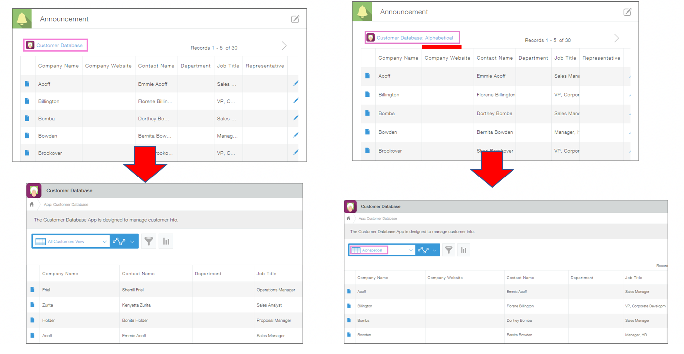Open the Friel record details icon
The width and height of the screenshot is (684, 354).
33,290
